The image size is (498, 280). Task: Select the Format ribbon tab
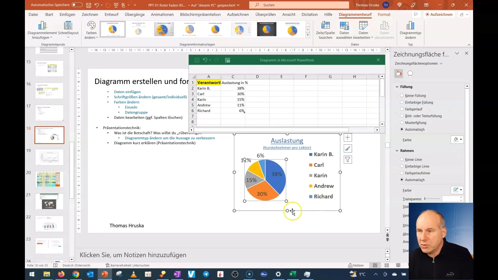[384, 14]
